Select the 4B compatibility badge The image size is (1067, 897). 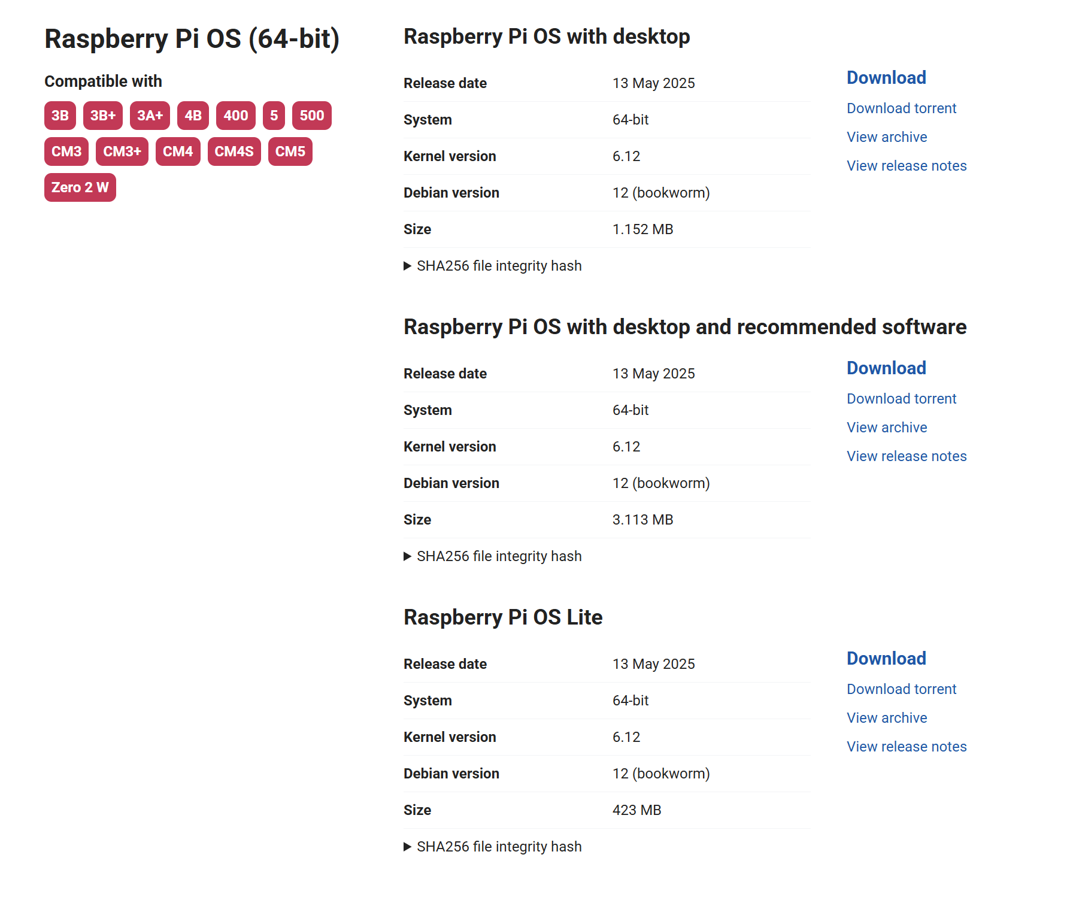(193, 116)
